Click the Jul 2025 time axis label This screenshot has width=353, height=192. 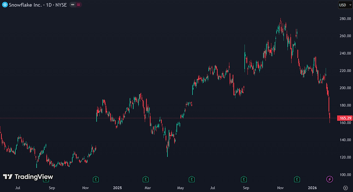click(x=212, y=188)
